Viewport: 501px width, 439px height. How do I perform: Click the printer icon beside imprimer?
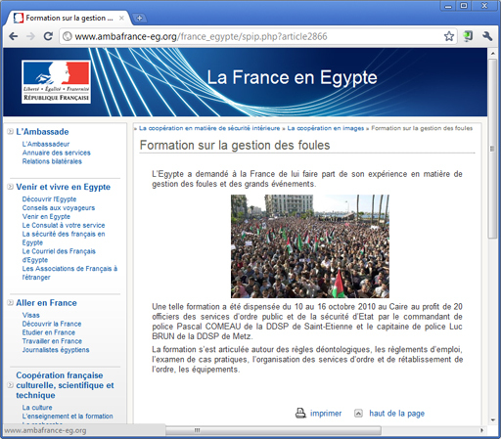coord(300,414)
